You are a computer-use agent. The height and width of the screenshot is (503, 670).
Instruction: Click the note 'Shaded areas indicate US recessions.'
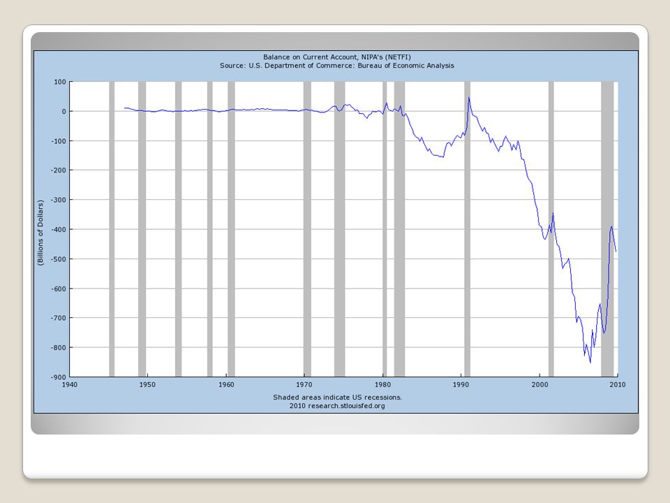[x=337, y=397]
